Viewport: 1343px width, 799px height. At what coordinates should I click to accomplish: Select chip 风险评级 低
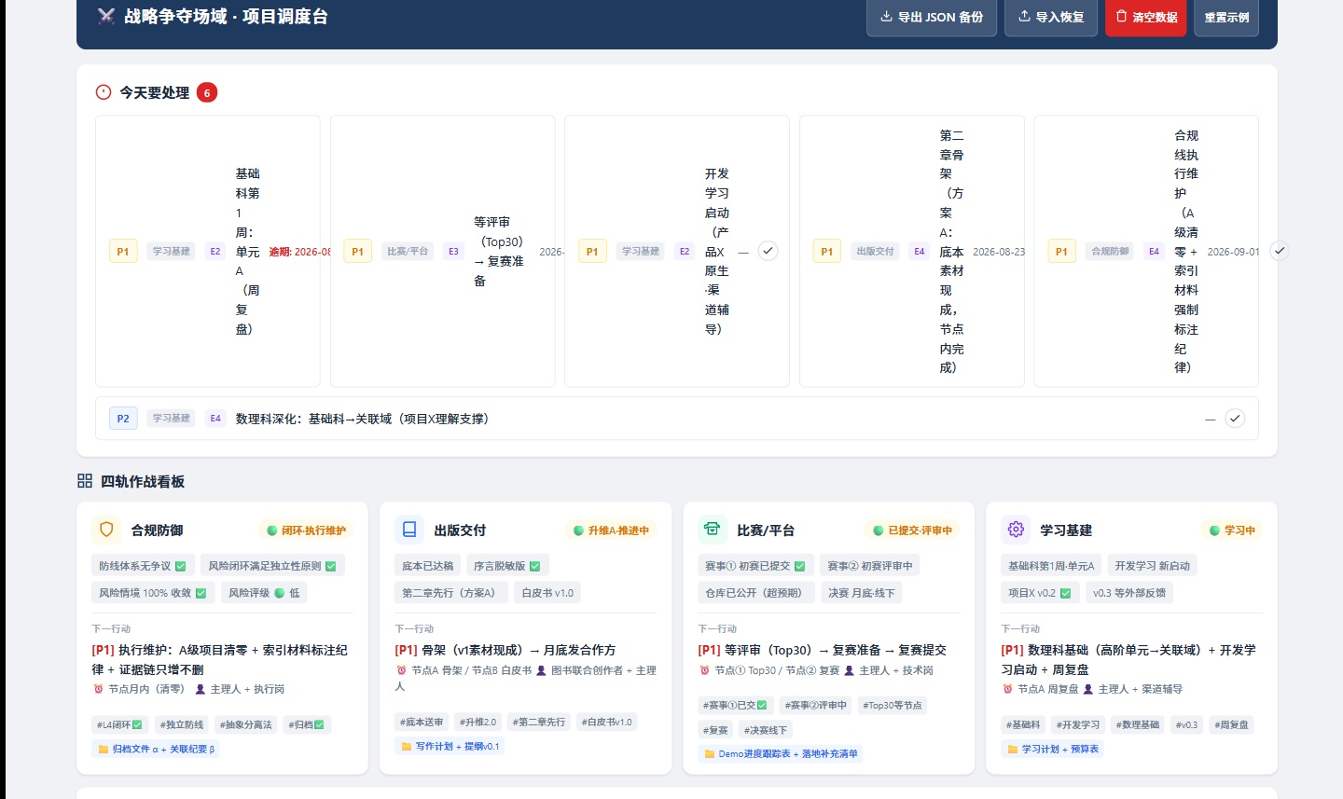click(264, 593)
